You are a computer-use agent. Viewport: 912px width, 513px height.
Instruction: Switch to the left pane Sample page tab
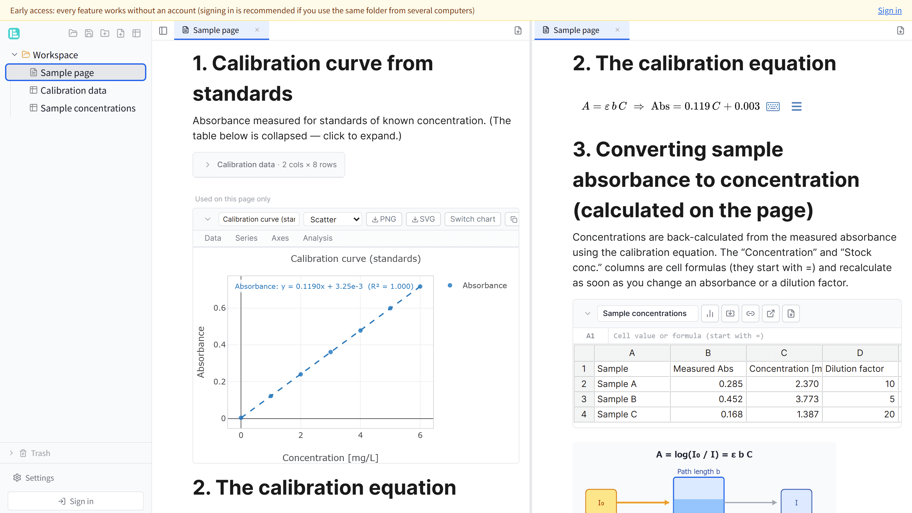tap(221, 30)
